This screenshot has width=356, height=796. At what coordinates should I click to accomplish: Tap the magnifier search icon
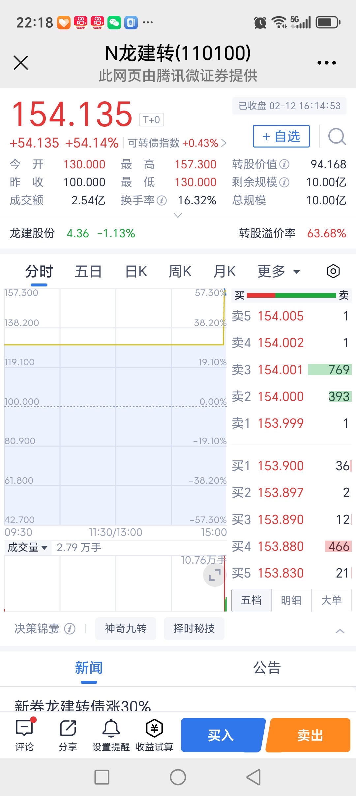337,137
